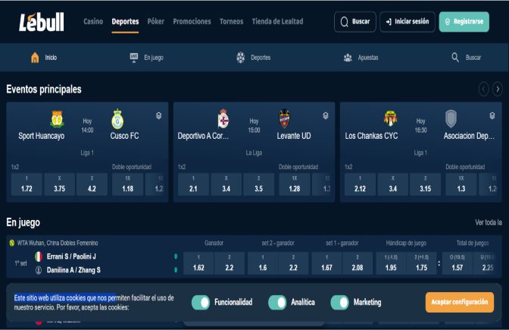Click the magnifier icon beside lower Buscar
Image resolution: width=509 pixels, height=330 pixels.
click(x=455, y=58)
